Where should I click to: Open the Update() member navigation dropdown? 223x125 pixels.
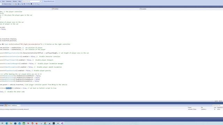(182, 9)
